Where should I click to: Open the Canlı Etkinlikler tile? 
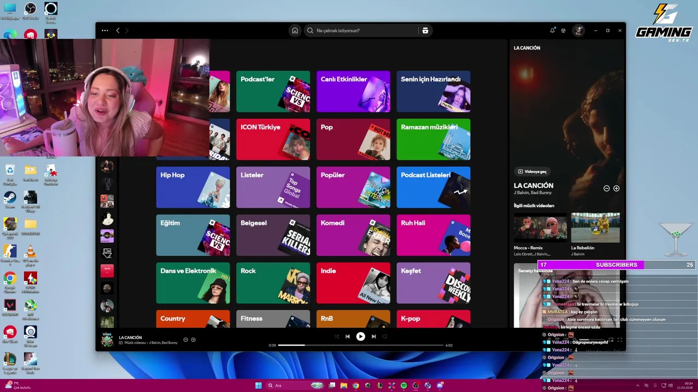[x=353, y=91]
